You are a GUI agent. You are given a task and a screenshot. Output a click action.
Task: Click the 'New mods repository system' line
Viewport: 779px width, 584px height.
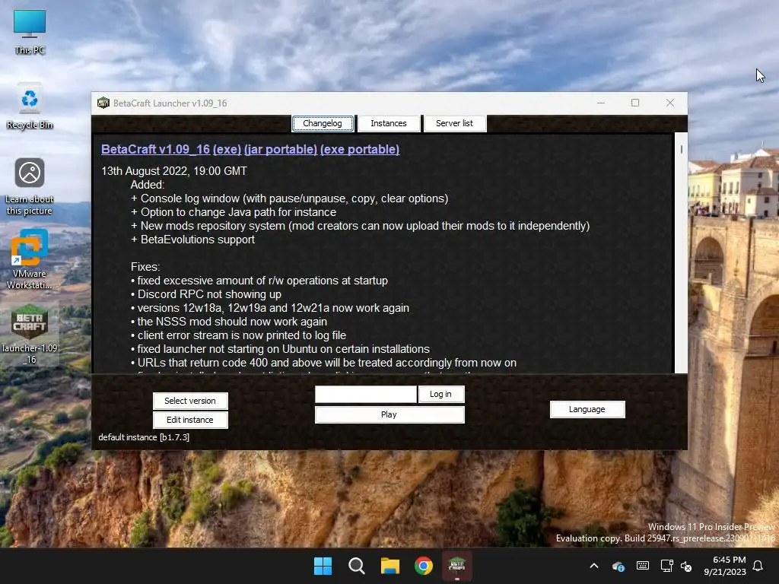pos(360,225)
